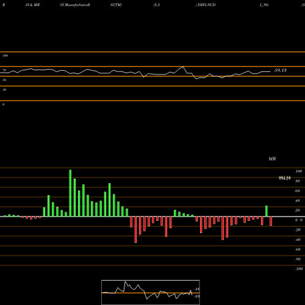
Task: Click the -39 value in mini chart
Action: pos(197,296)
